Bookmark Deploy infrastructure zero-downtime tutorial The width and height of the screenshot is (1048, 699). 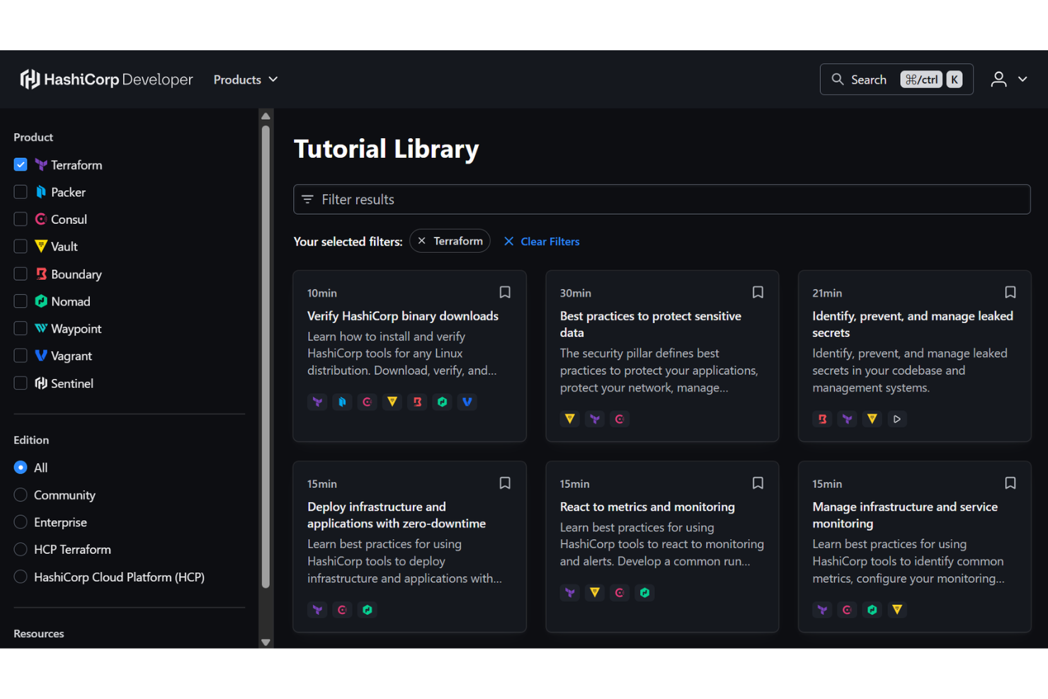coord(505,483)
